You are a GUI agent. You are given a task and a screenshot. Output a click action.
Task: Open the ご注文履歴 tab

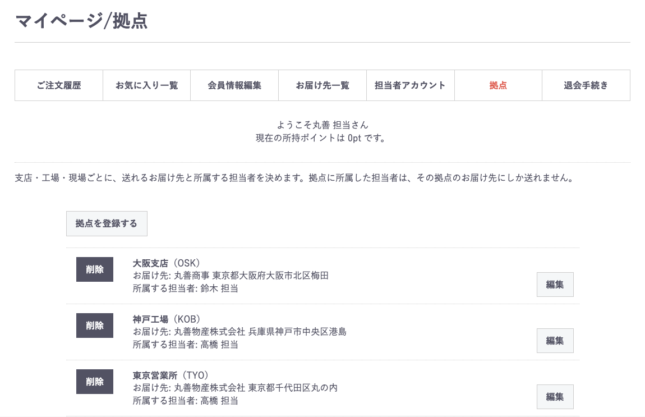pos(59,85)
